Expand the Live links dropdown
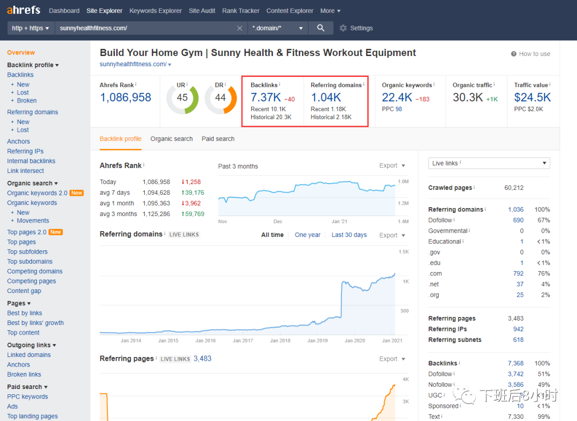 tap(489, 163)
